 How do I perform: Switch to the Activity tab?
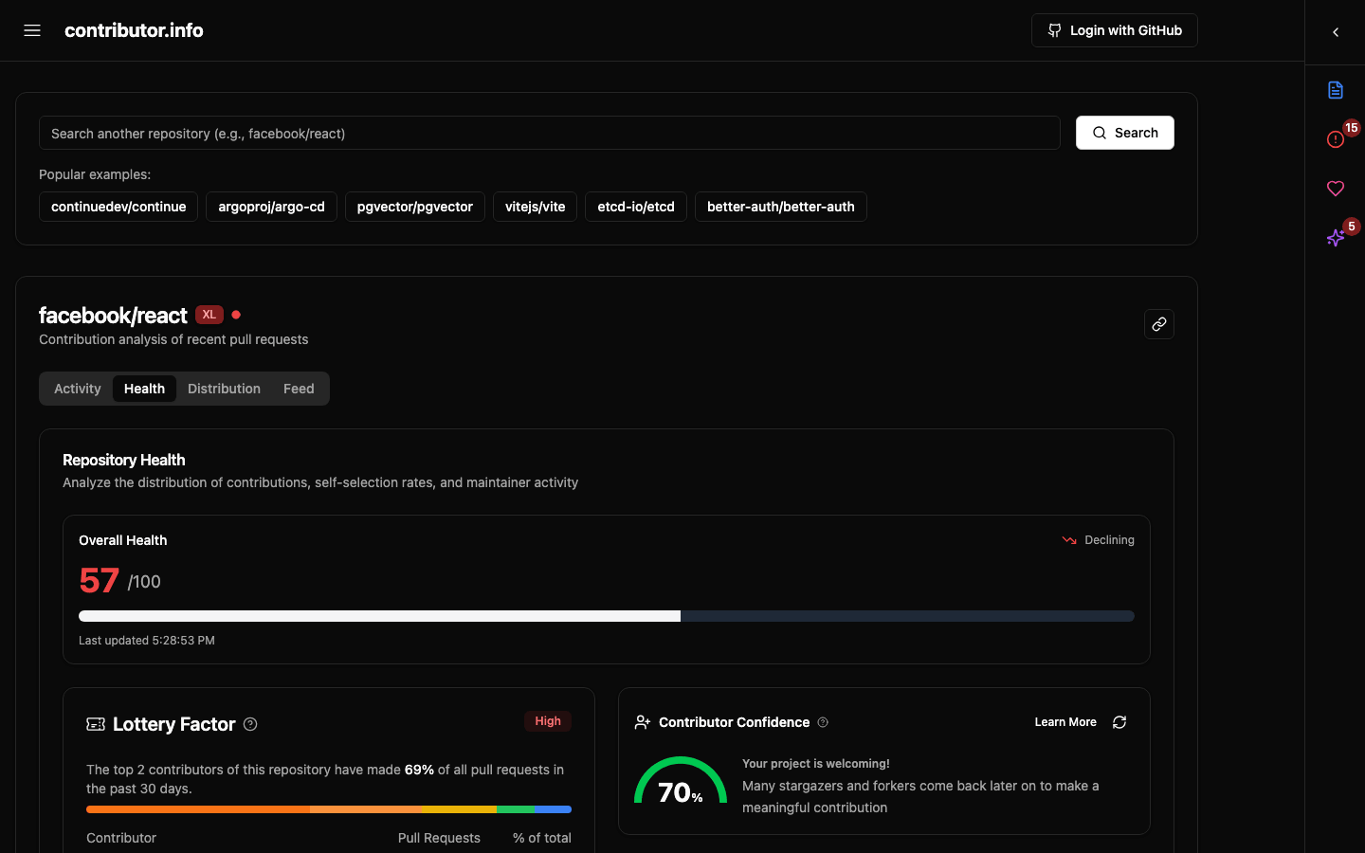click(77, 389)
